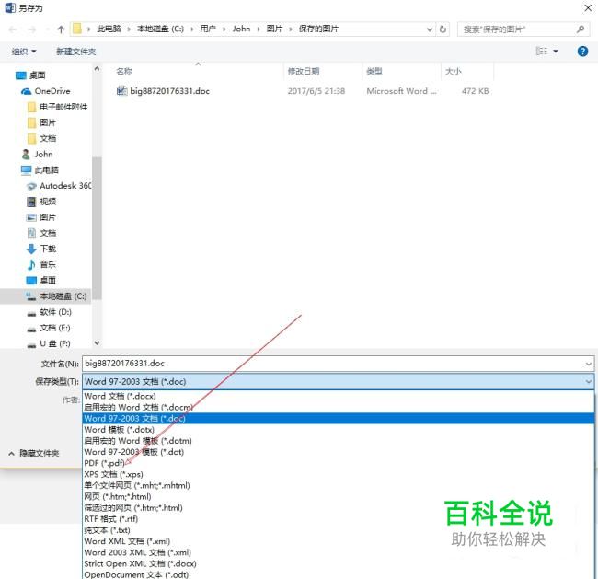Choose RTF 格式 (*.rtf)

coord(339,519)
